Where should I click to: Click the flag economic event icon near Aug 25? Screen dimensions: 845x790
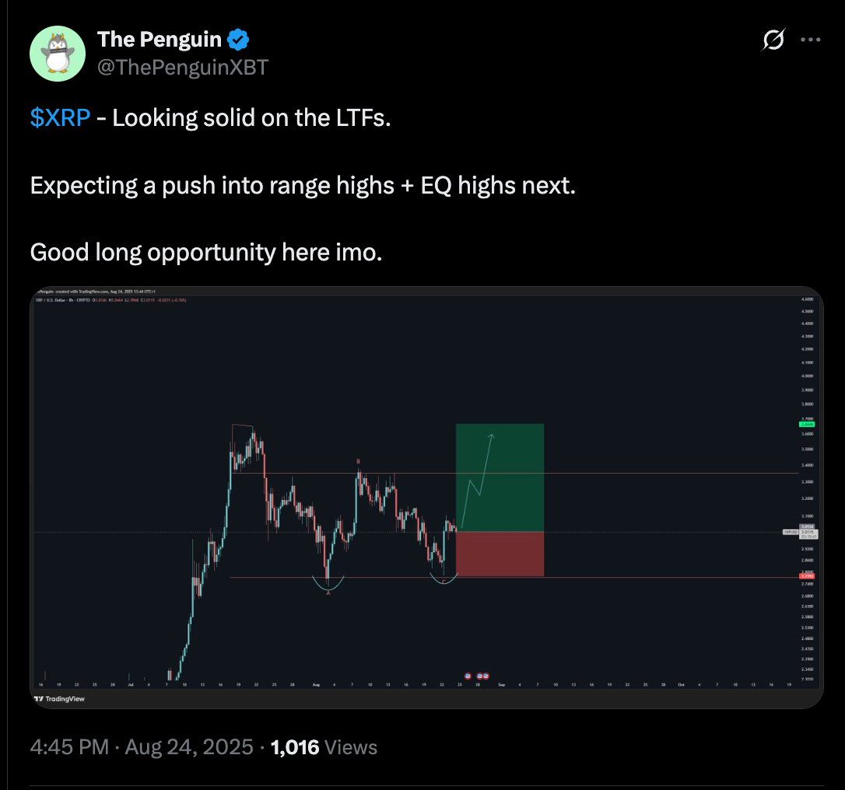point(467,676)
